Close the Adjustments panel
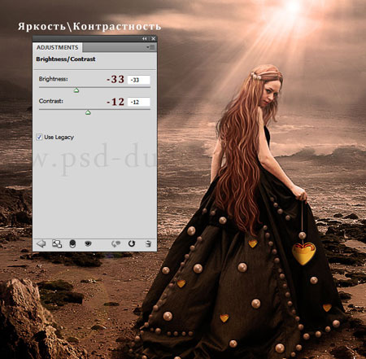 point(153,39)
